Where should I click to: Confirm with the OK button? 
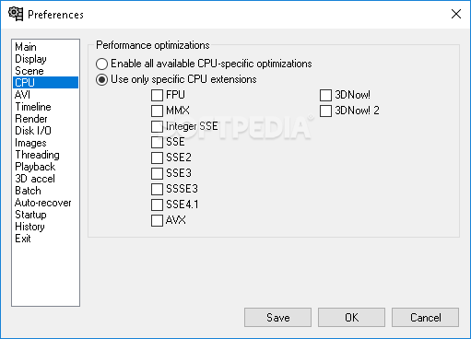(x=351, y=317)
